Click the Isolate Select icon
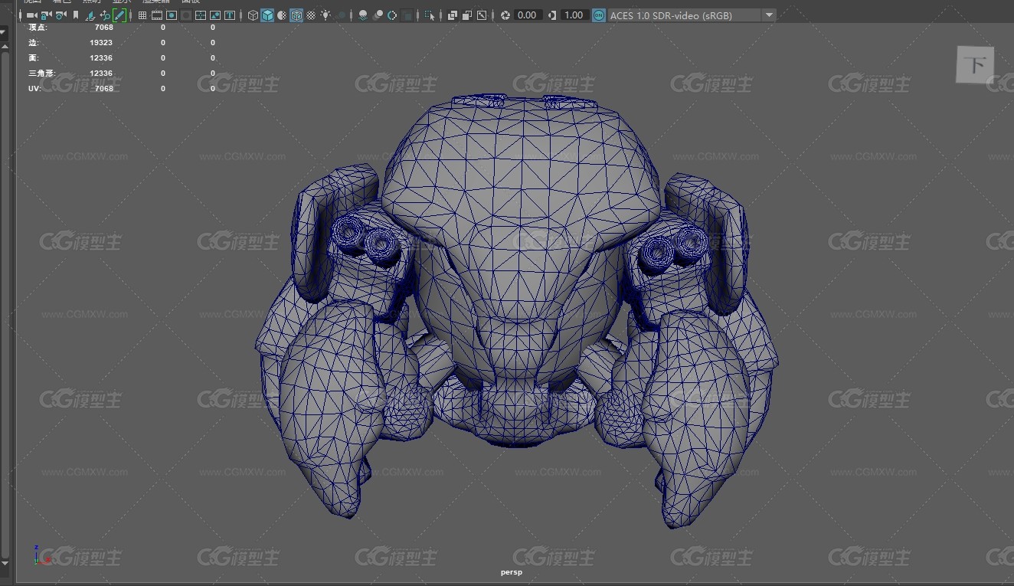Image resolution: width=1014 pixels, height=586 pixels. 430,15
